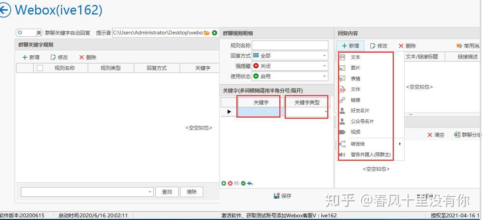Viewport: 482px width, 220px height.
Task: Click the 查找 search button
Action: point(167,192)
